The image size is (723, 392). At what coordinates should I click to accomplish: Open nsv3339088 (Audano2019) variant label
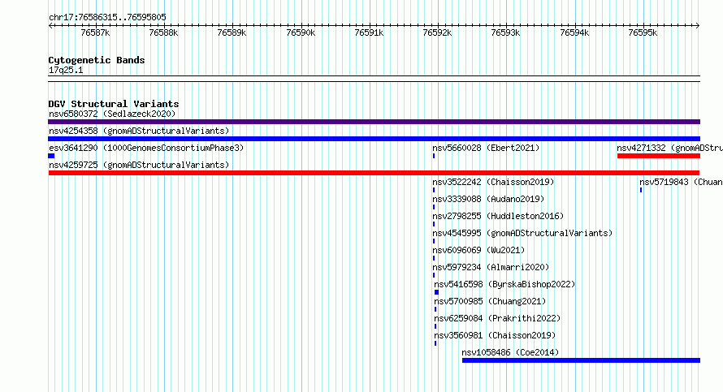[488, 199]
